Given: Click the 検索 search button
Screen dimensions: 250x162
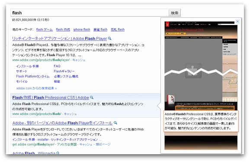Looking at the screenshot, I should click(x=175, y=13).
